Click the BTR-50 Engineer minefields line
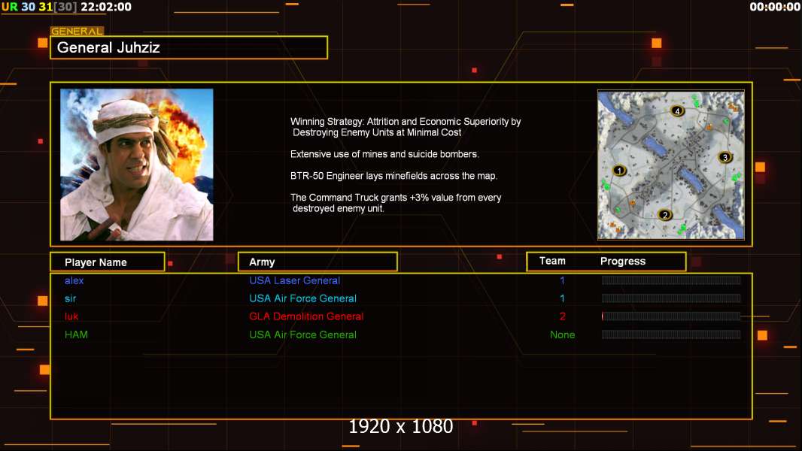802x451 pixels. point(393,176)
